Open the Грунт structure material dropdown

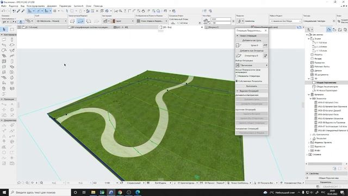(x=123, y=21)
